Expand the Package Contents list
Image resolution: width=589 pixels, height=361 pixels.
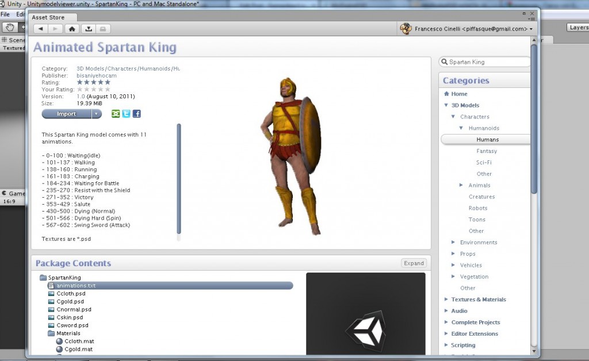pos(414,263)
